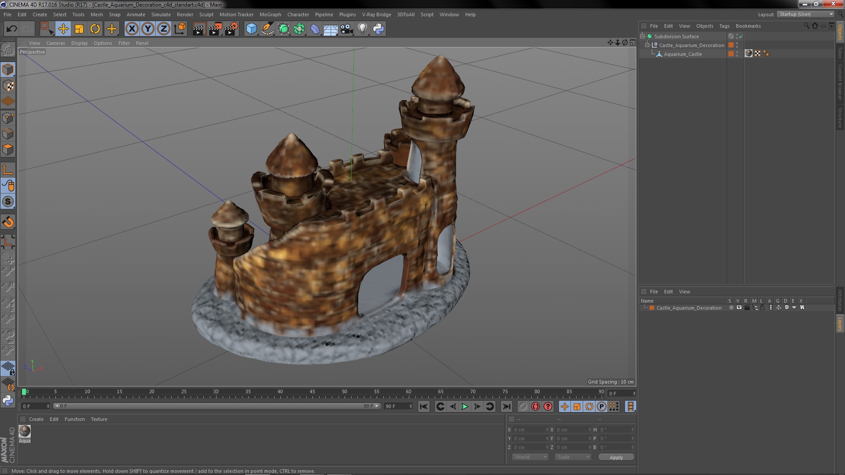This screenshot has width=845, height=475.
Task: Open Edit Render Settings icon
Action: 231,29
